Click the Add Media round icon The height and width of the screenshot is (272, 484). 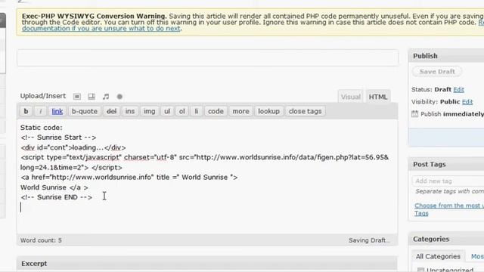point(119,97)
